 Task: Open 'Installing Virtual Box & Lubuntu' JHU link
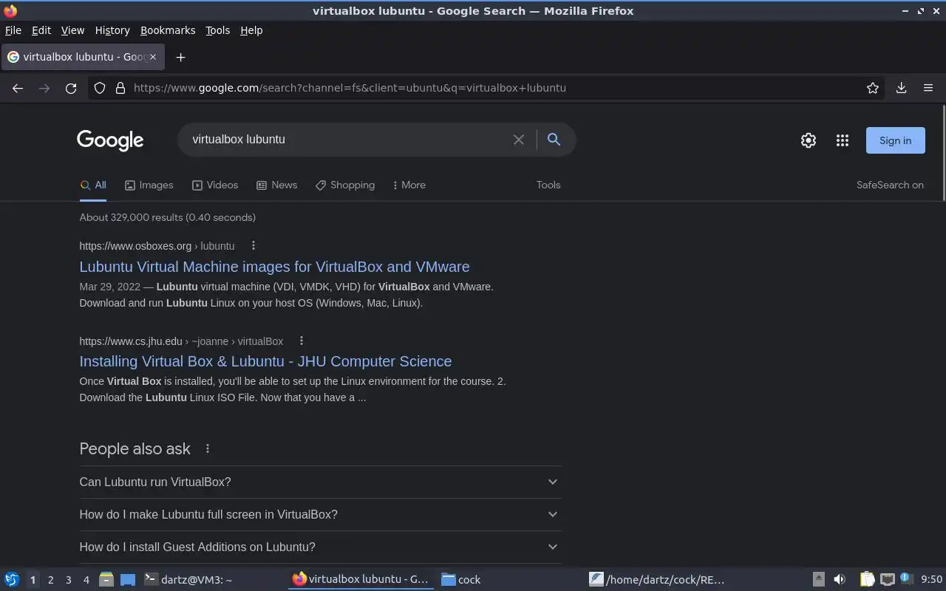tap(265, 361)
